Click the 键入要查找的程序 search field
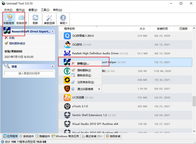 (x=29, y=74)
